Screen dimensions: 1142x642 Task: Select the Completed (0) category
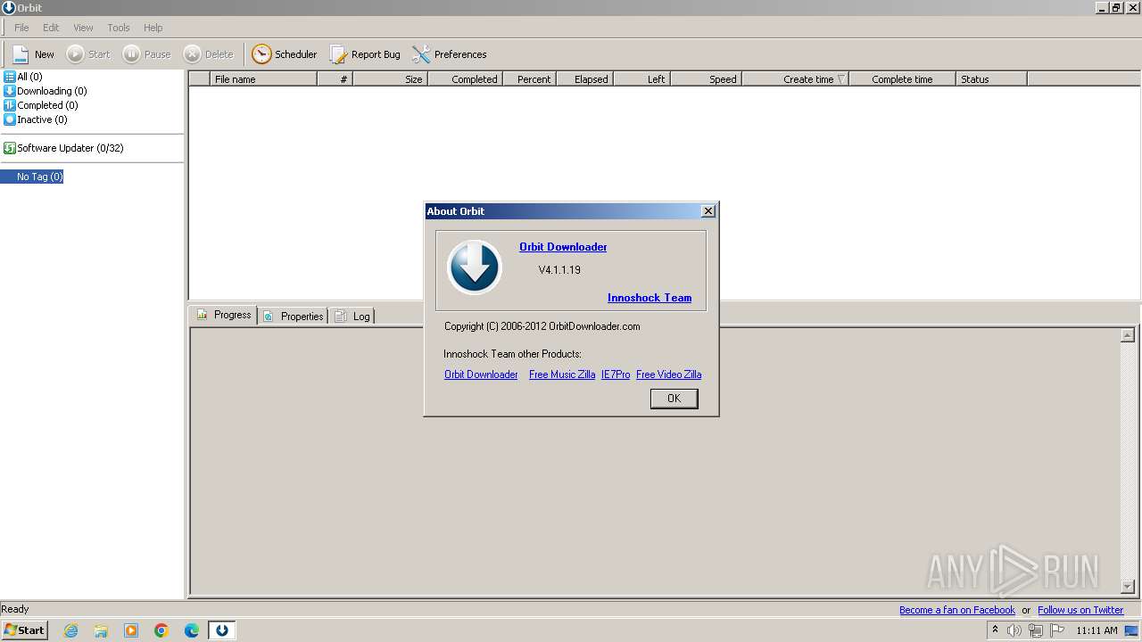coord(41,105)
